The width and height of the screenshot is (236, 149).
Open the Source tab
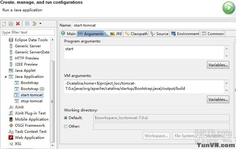(159, 34)
